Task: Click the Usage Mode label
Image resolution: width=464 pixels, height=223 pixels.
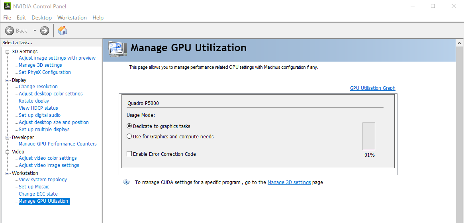Action: tap(141, 115)
